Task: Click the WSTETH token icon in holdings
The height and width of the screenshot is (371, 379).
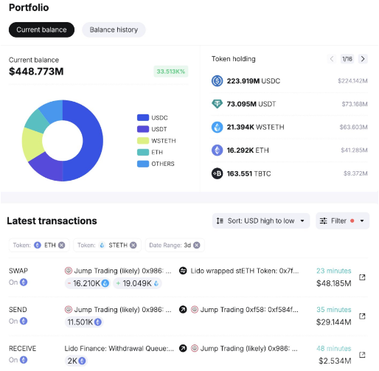Action: point(217,127)
